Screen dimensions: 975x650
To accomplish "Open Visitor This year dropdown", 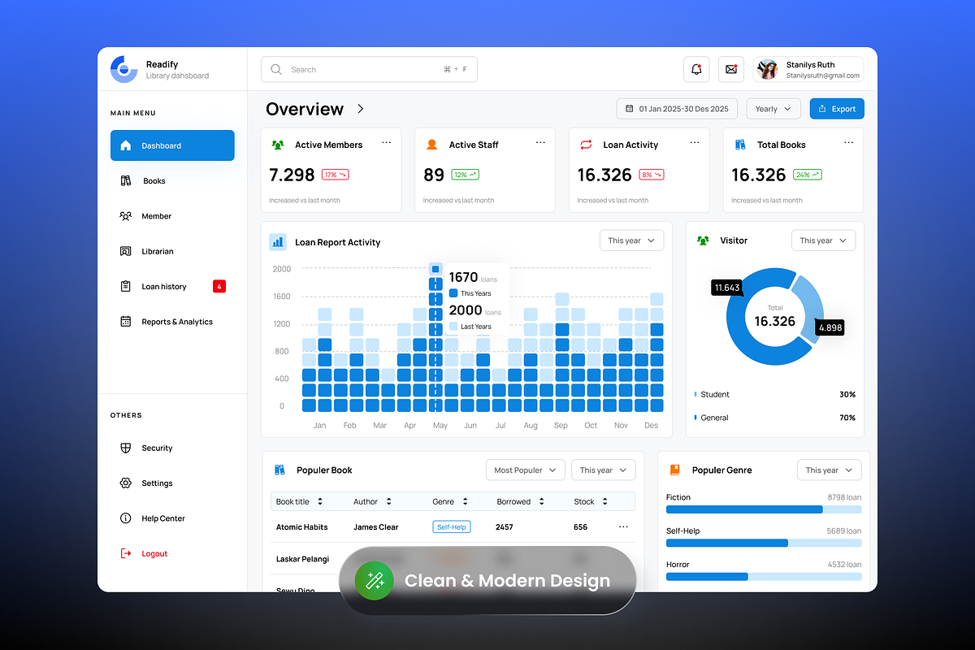I will coord(823,240).
